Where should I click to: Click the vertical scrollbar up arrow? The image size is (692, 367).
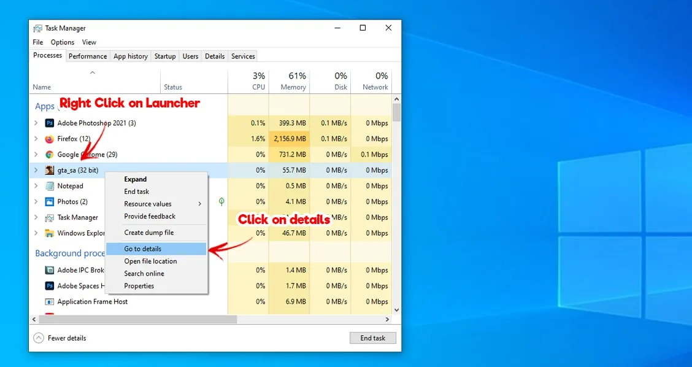point(396,99)
